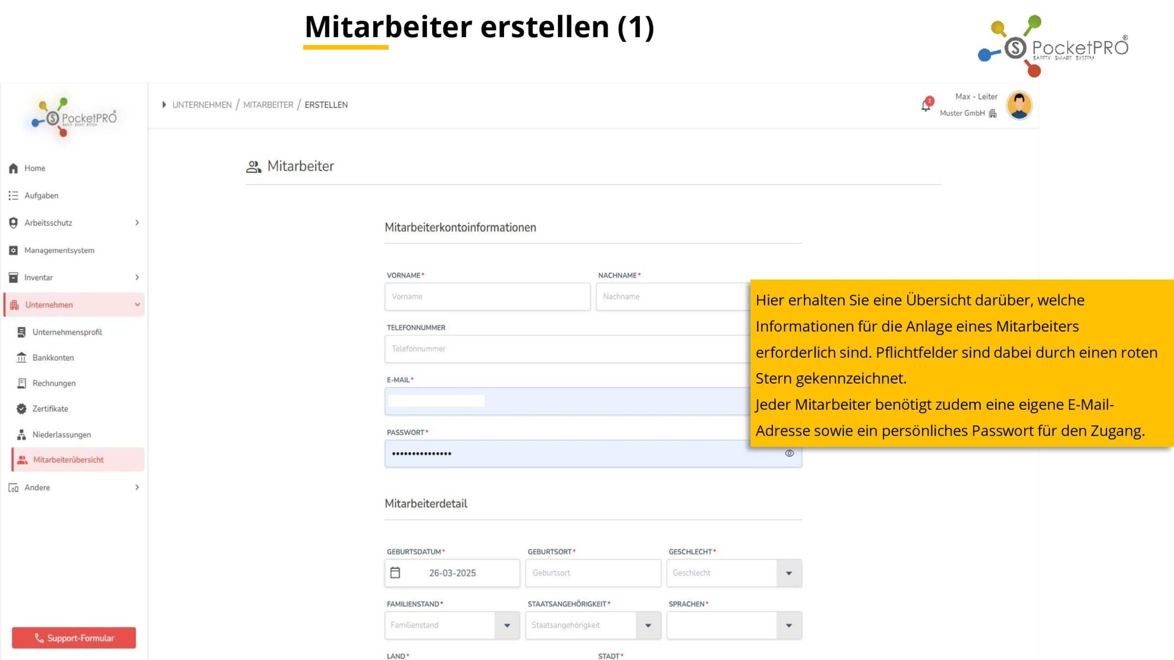Click the Unternehmensprofil icon

pos(21,332)
